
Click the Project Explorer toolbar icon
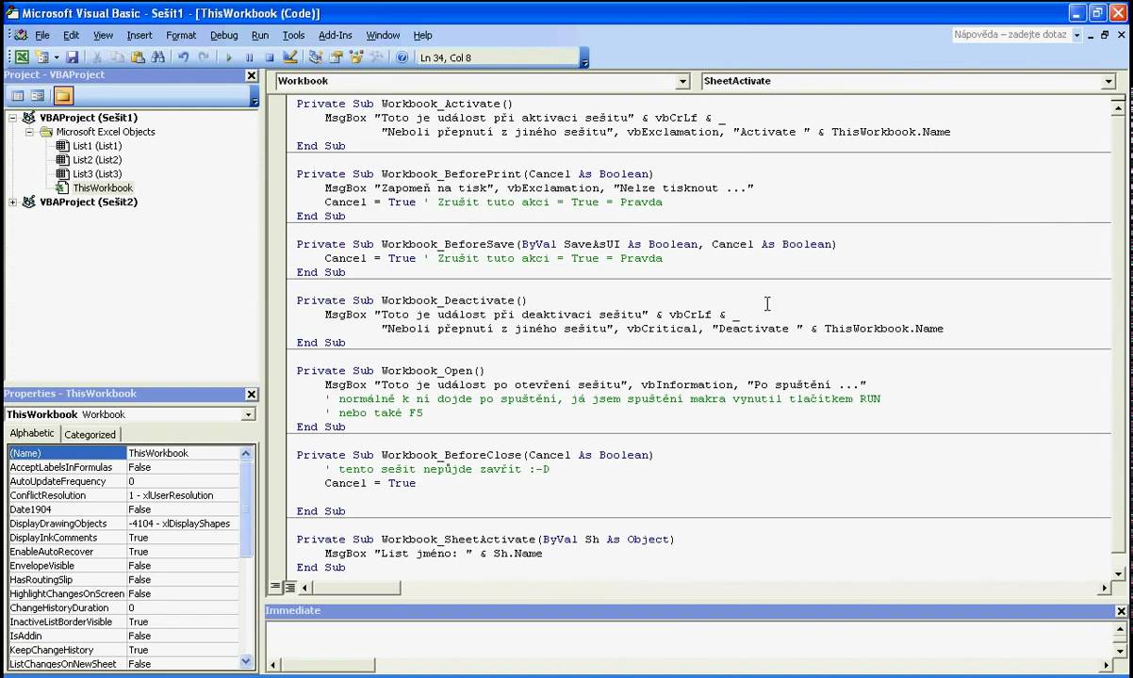[x=316, y=57]
